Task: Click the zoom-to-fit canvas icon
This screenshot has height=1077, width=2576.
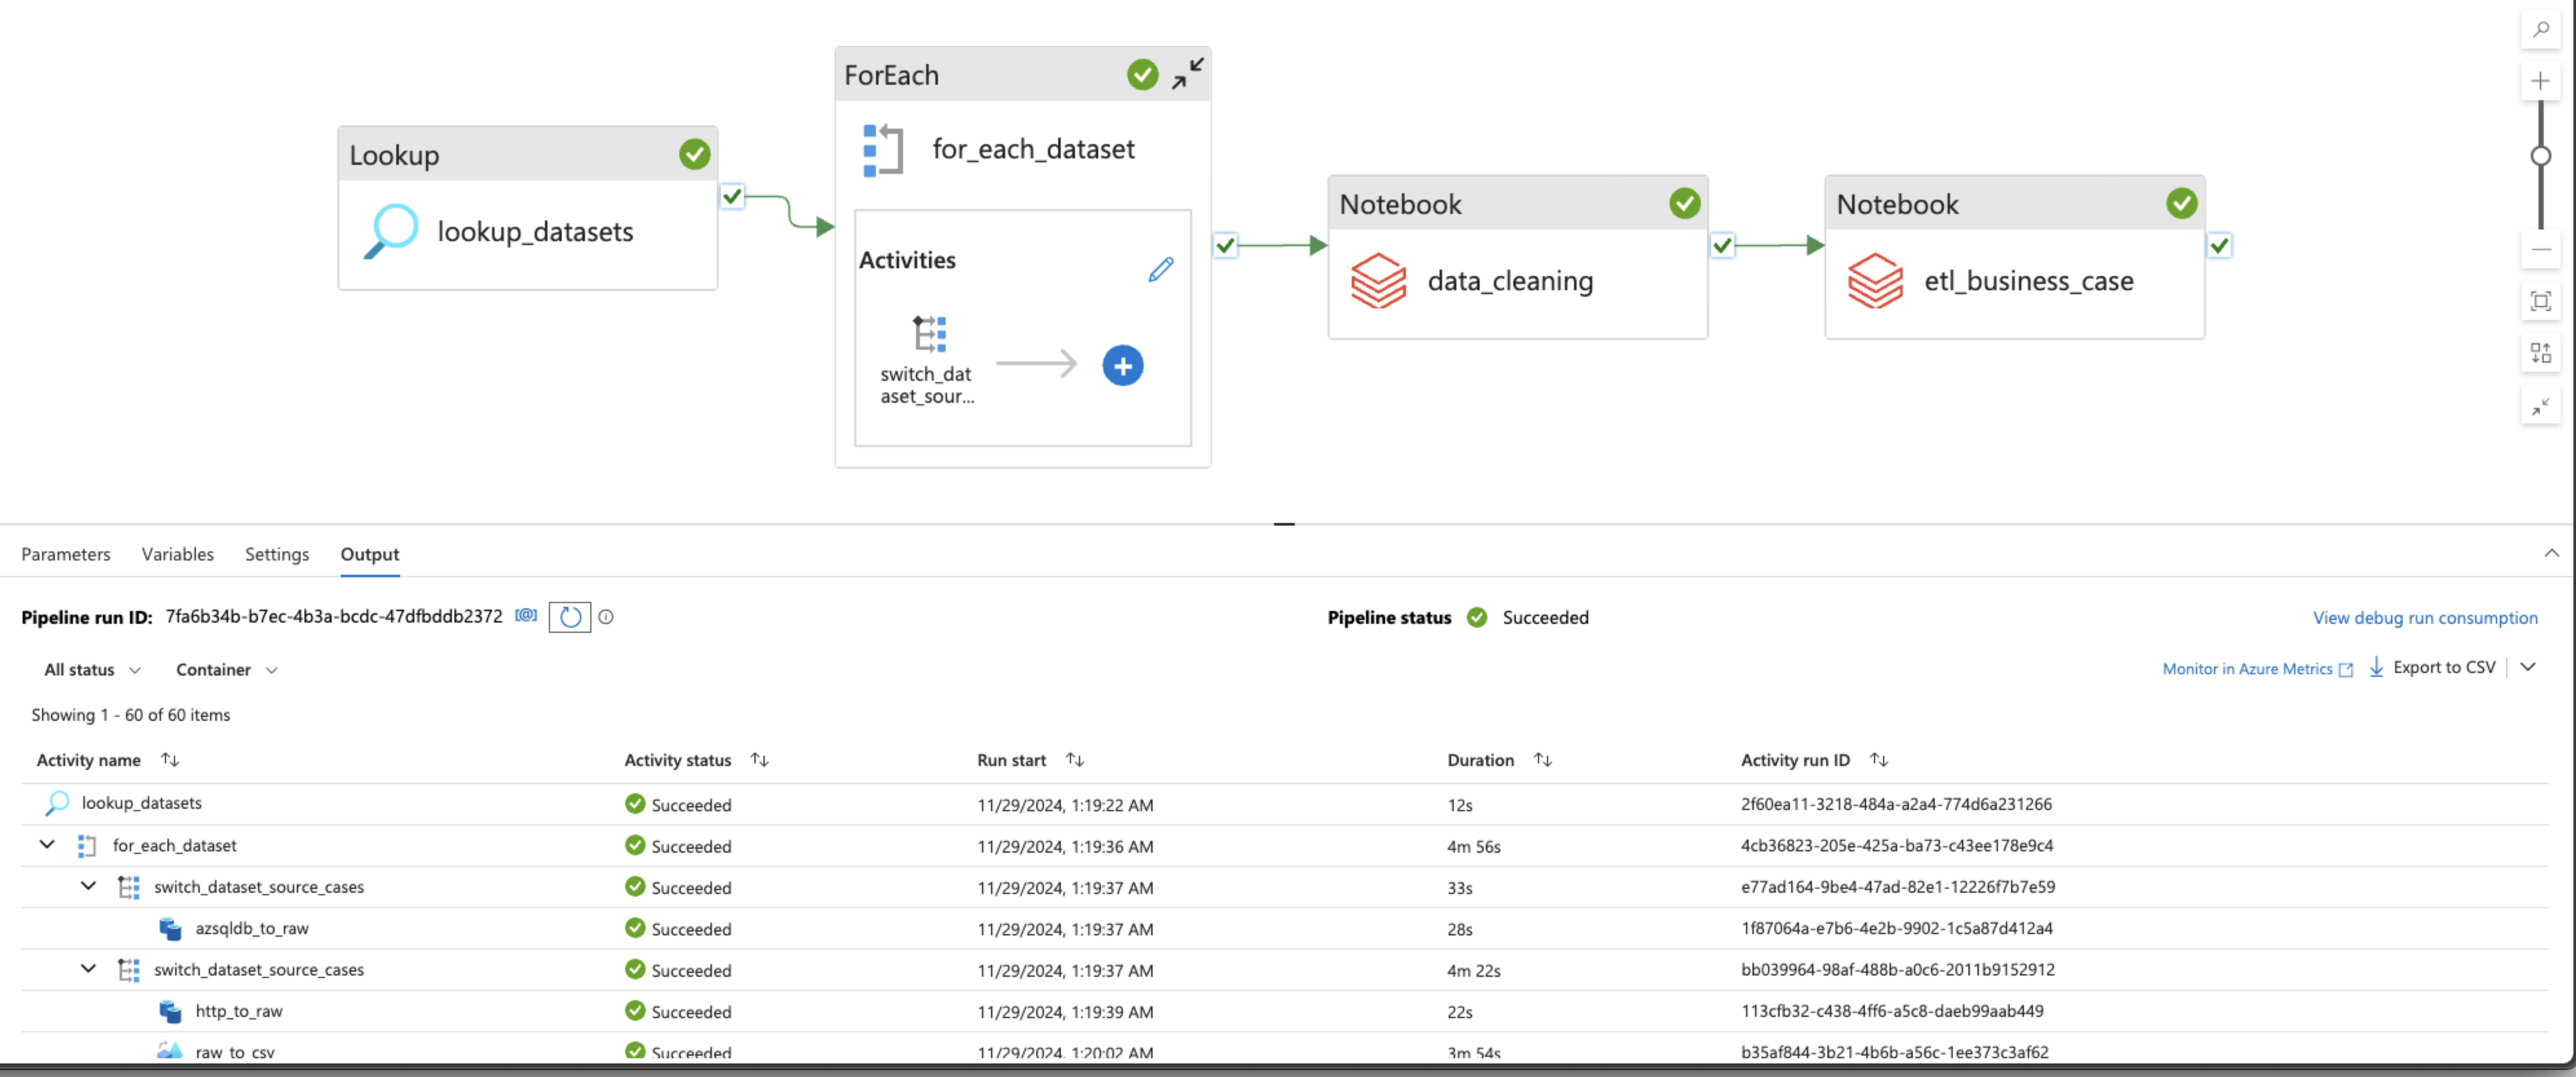Action: point(2540,301)
